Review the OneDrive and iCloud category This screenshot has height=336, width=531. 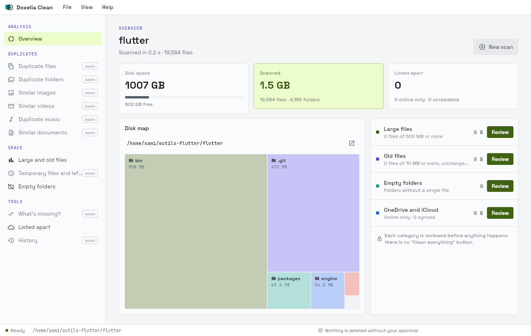[500, 213]
